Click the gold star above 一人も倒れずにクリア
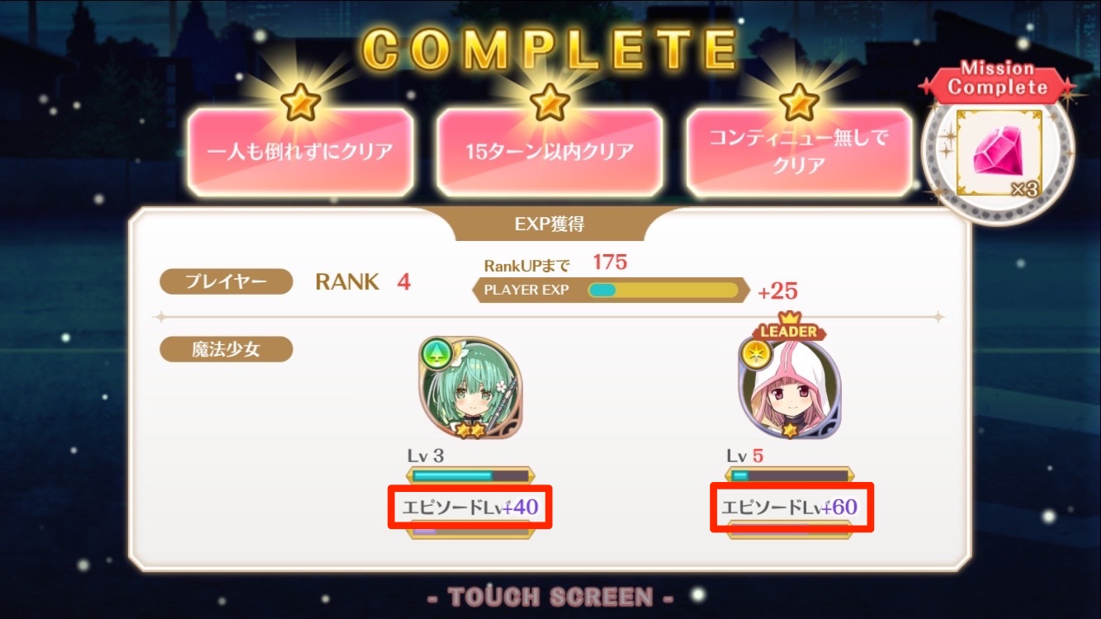This screenshot has height=619, width=1101. 300,102
